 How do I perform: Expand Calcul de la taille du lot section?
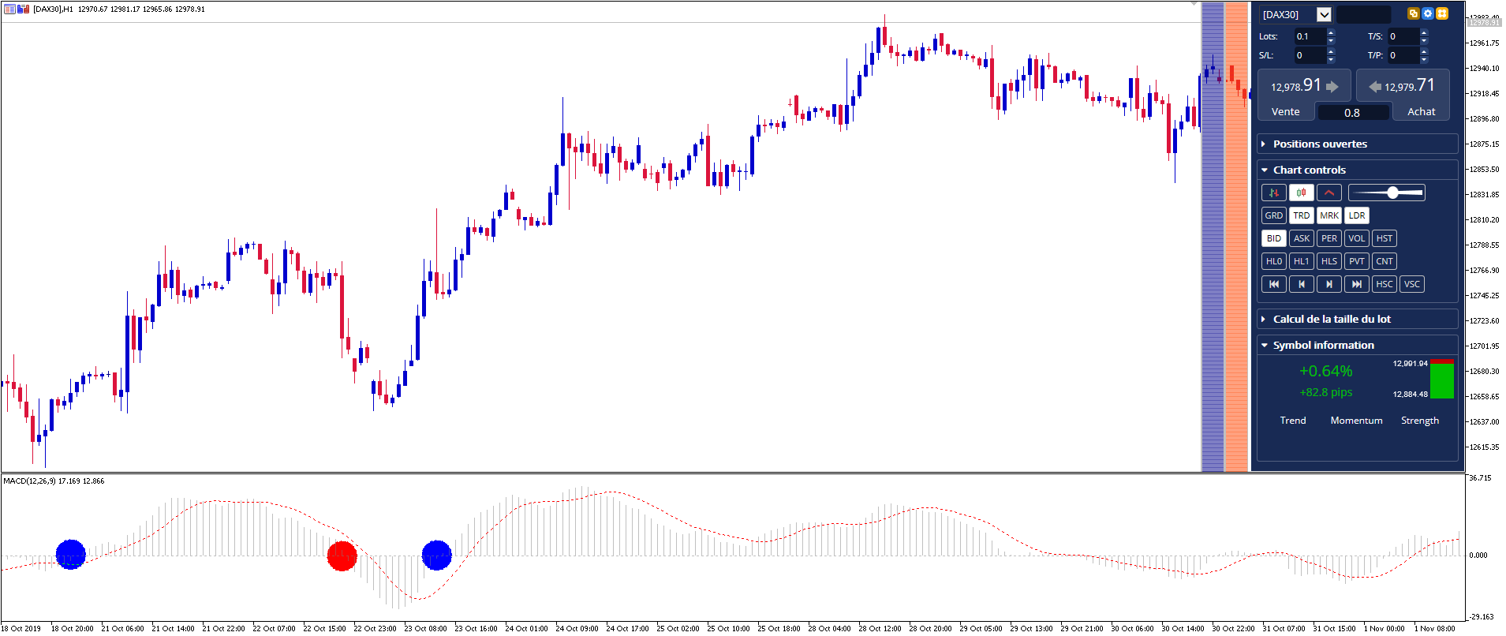[1357, 319]
